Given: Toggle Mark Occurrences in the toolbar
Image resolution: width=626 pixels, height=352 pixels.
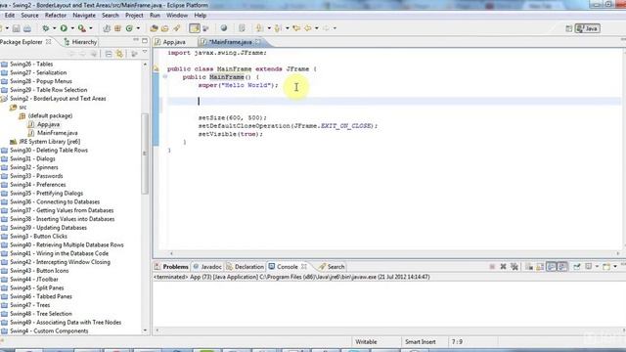Looking at the screenshot, I should click(195, 28).
